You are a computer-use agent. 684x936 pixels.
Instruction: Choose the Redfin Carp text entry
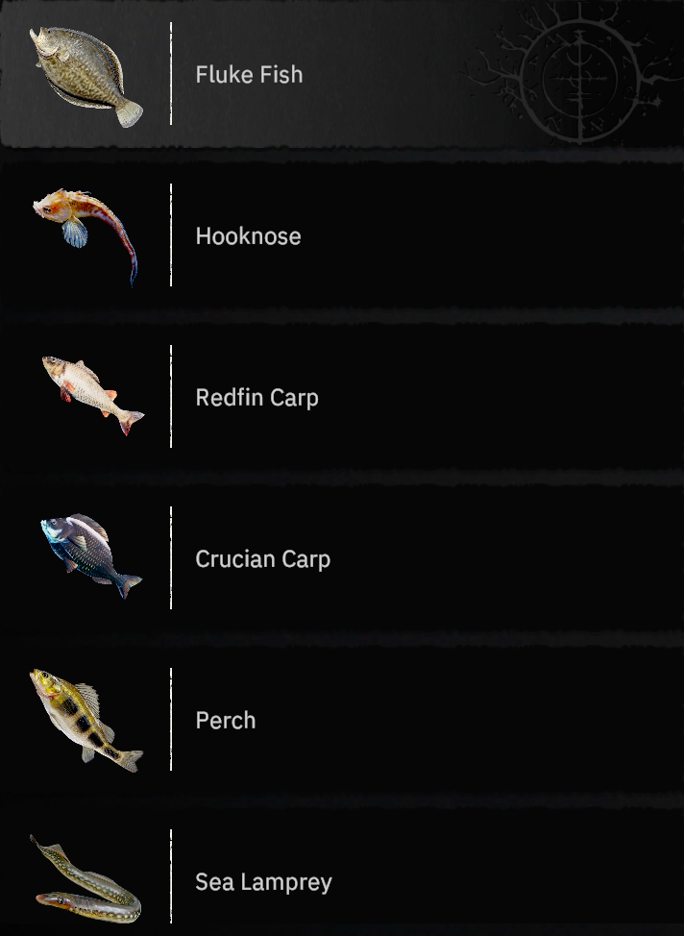pyautogui.click(x=256, y=398)
